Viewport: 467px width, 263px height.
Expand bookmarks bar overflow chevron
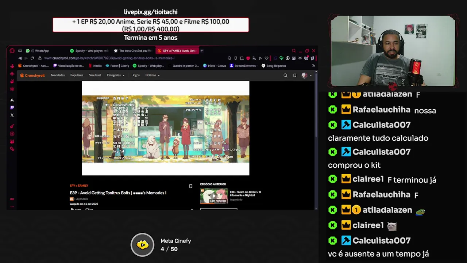313,66
